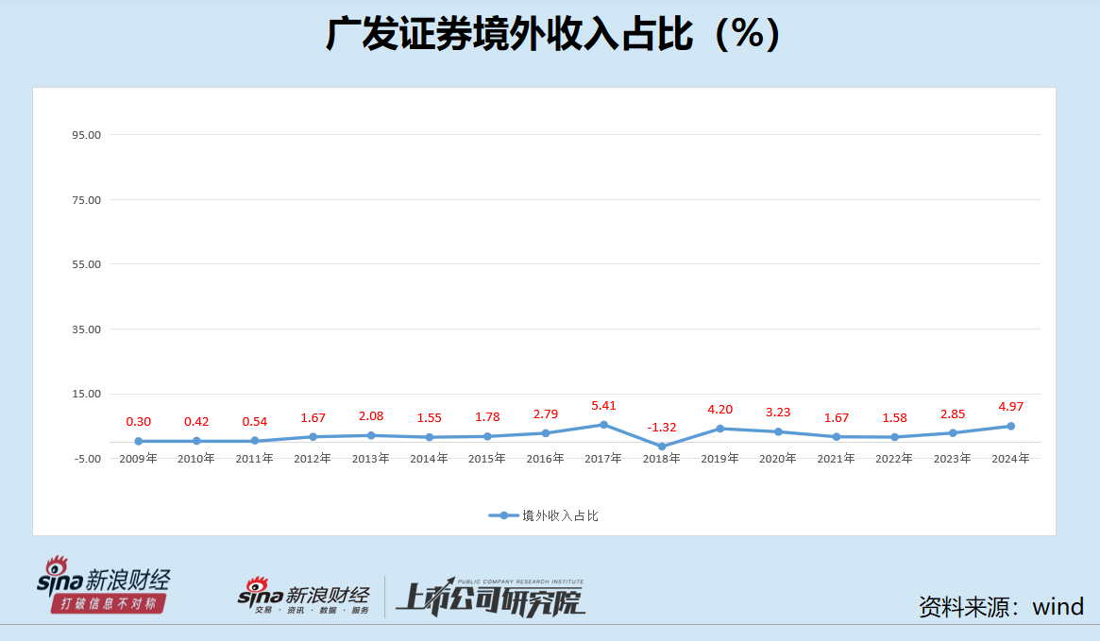The height and width of the screenshot is (641, 1100).
Task: Click the 2024 data point marker
Action: coord(1010,426)
